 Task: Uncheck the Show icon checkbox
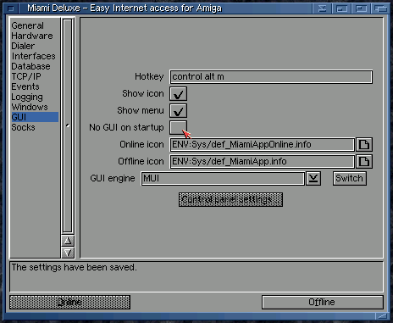coord(178,94)
